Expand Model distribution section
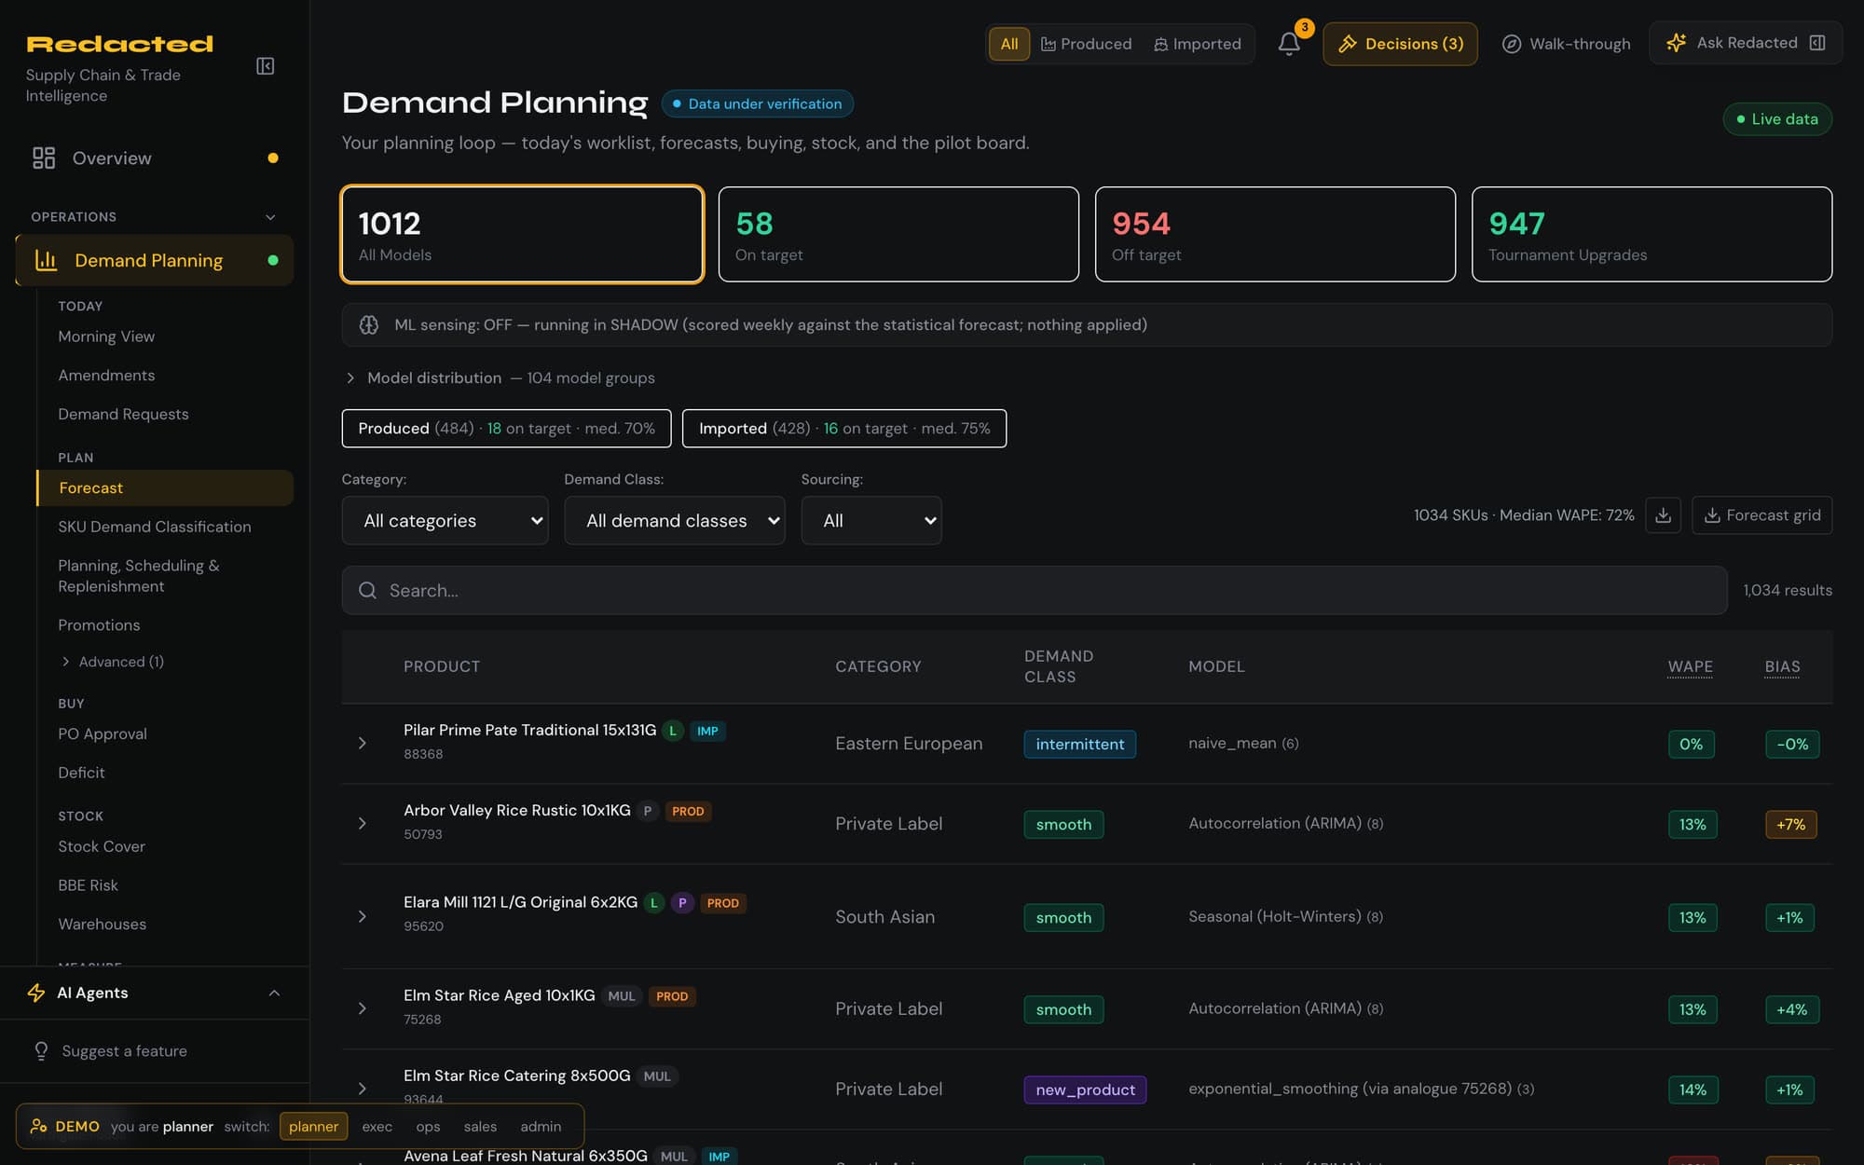Viewport: 1864px width, 1165px height. point(500,377)
